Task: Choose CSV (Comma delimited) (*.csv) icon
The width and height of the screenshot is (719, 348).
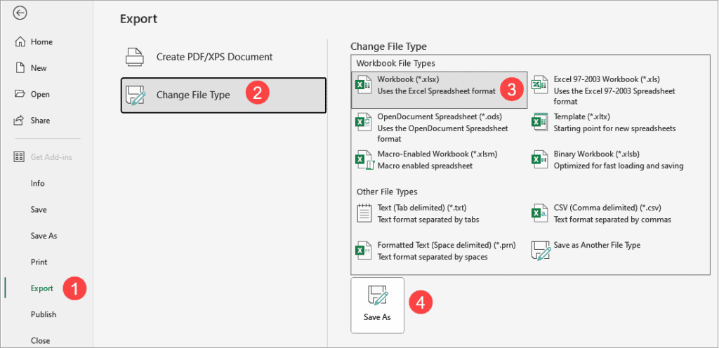Action: 539,213
